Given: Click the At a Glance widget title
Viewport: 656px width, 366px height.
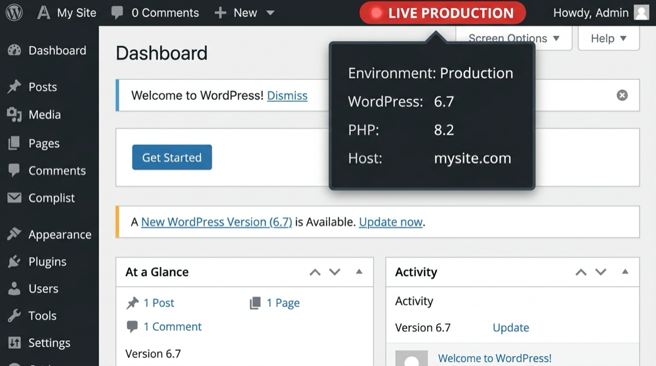Looking at the screenshot, I should [x=157, y=272].
